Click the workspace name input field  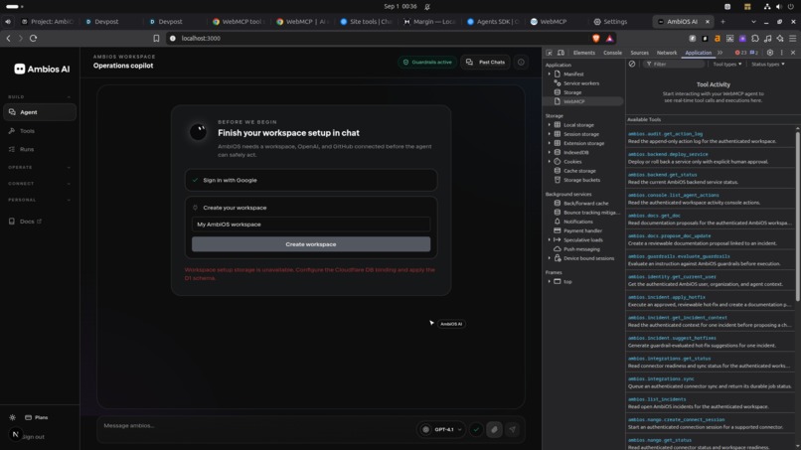pyautogui.click(x=311, y=225)
